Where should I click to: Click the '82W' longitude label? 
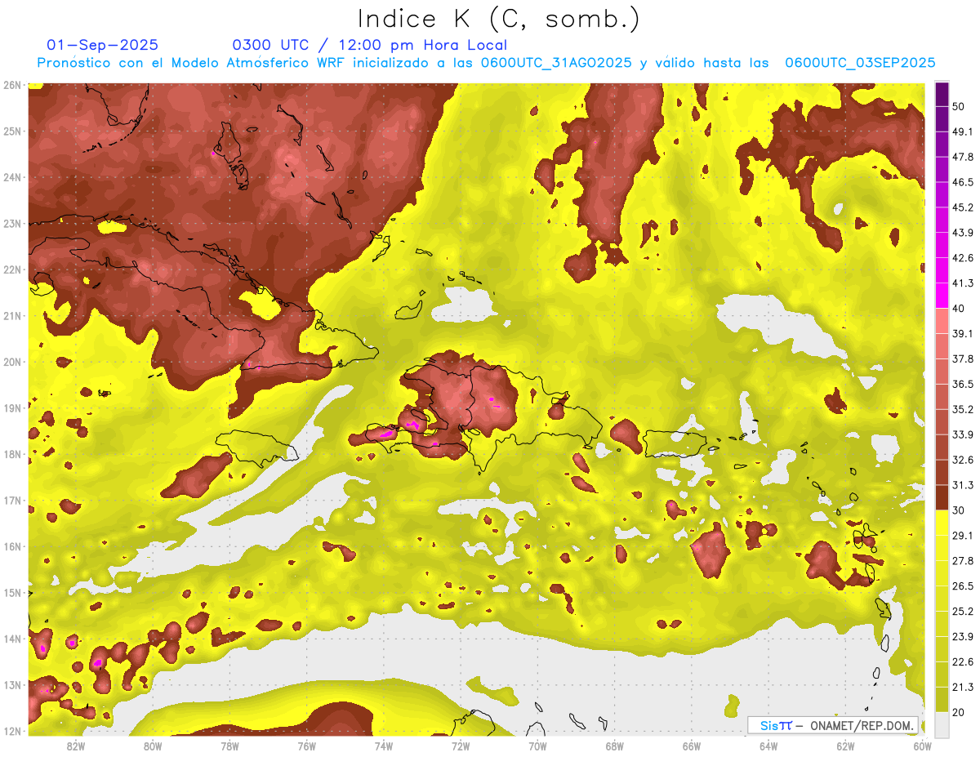(76, 746)
